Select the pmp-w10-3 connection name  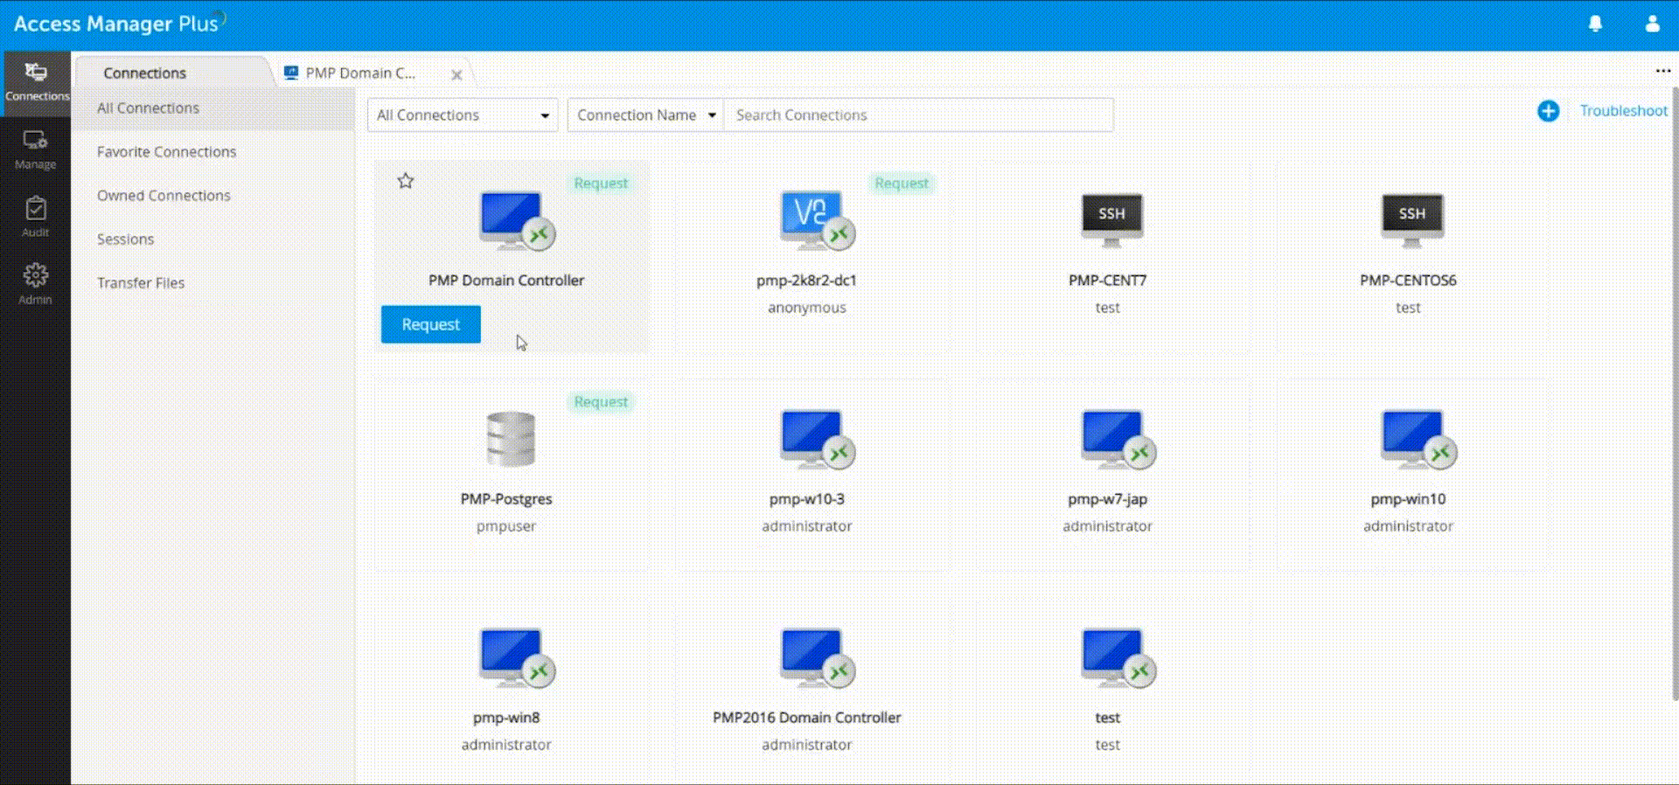click(x=806, y=499)
